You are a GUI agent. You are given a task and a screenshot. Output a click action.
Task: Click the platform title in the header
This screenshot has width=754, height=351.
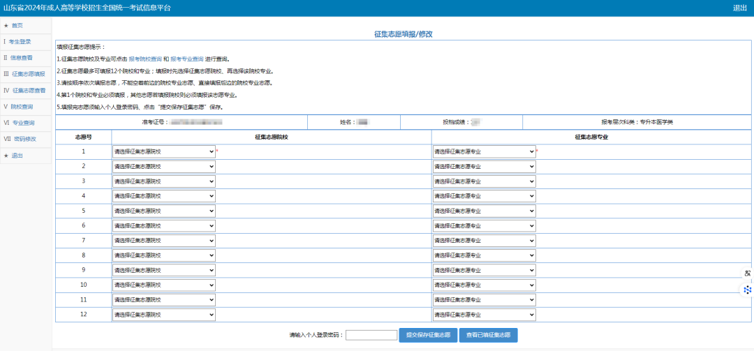point(87,8)
